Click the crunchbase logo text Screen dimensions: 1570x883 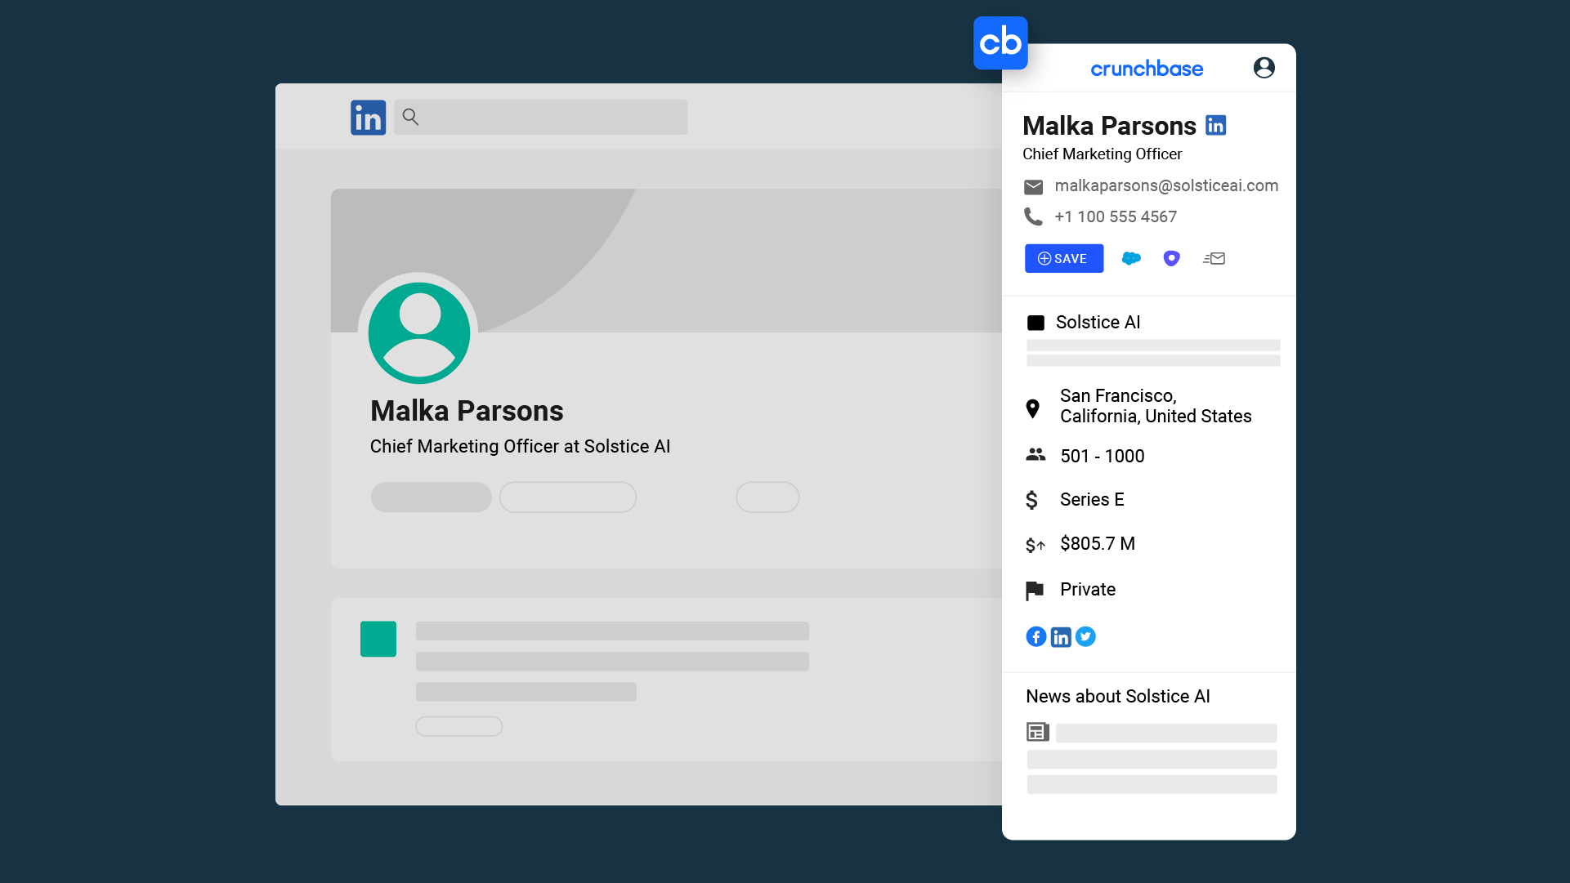click(x=1147, y=69)
